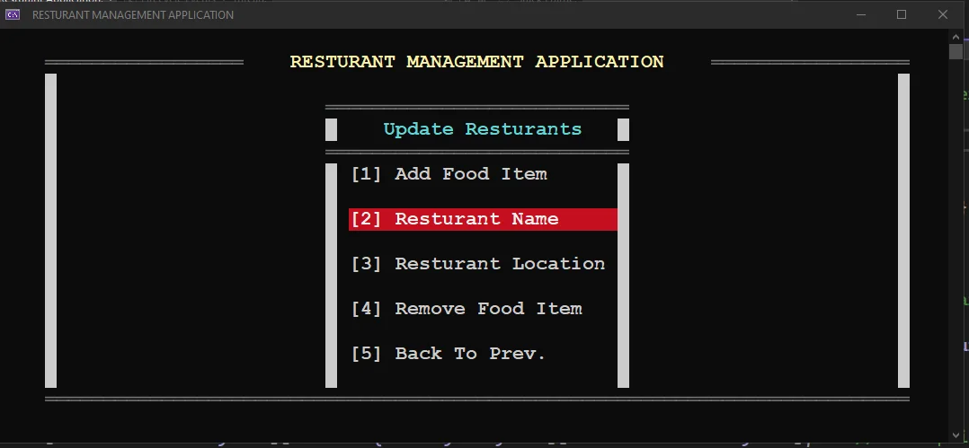The height and width of the screenshot is (448, 969).
Task: Close the console window
Action: tap(942, 14)
